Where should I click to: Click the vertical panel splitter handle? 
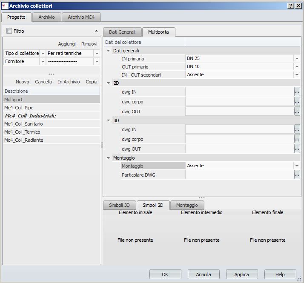click(x=102, y=145)
